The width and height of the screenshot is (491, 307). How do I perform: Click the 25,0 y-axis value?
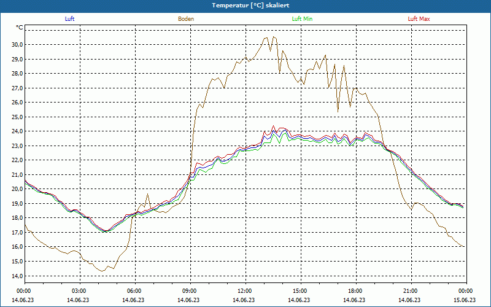pos(18,117)
